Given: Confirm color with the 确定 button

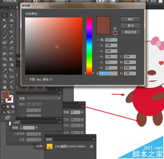Looking at the screenshot, I should 131,19.
